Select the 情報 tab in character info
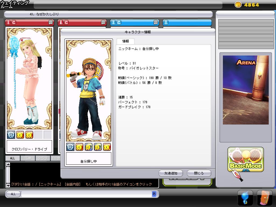The image size is (276, 207). pyautogui.click(x=125, y=41)
